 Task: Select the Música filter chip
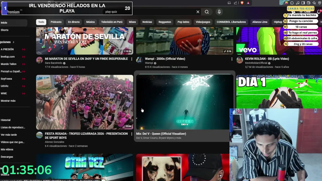pyautogui.click(x=90, y=22)
